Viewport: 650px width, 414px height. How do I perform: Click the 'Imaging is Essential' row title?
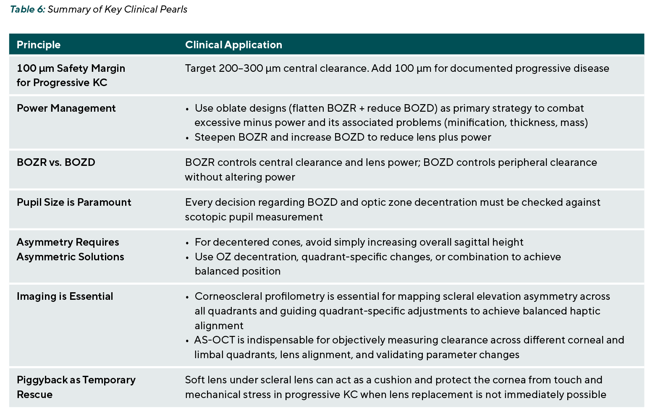click(x=65, y=296)
